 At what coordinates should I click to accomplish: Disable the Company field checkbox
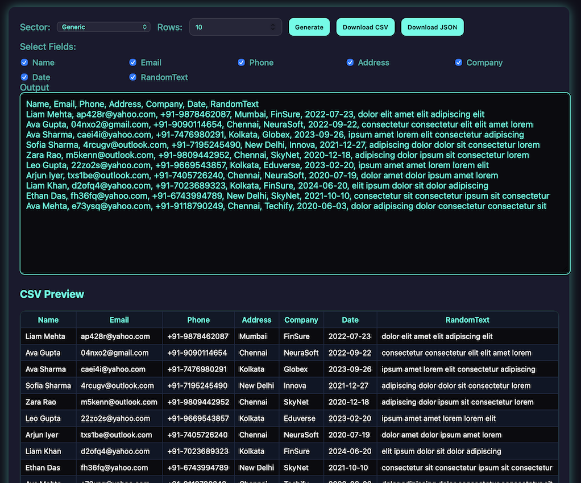pyautogui.click(x=458, y=63)
